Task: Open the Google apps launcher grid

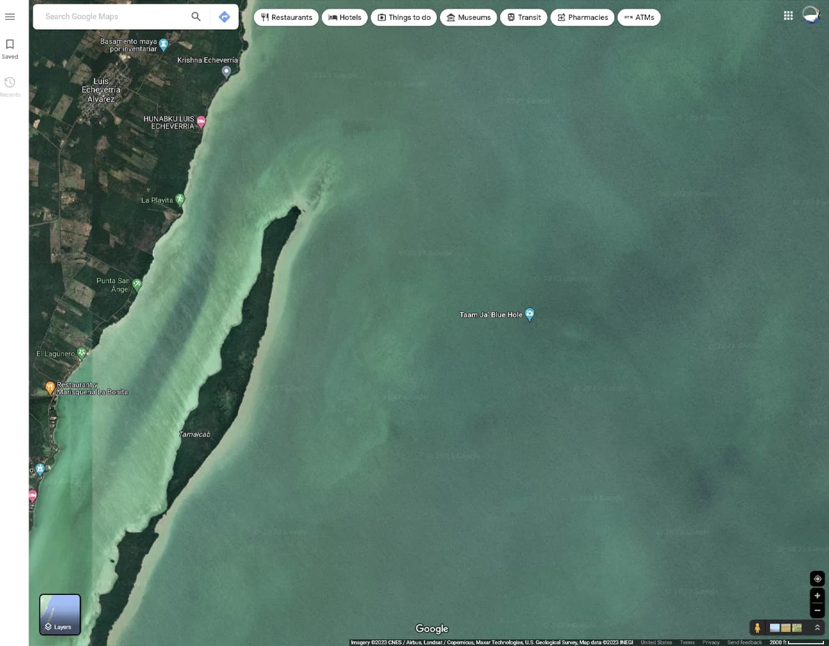Action: coord(788,15)
